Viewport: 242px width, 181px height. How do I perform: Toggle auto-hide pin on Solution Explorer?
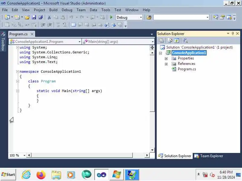pyautogui.click(x=233, y=33)
